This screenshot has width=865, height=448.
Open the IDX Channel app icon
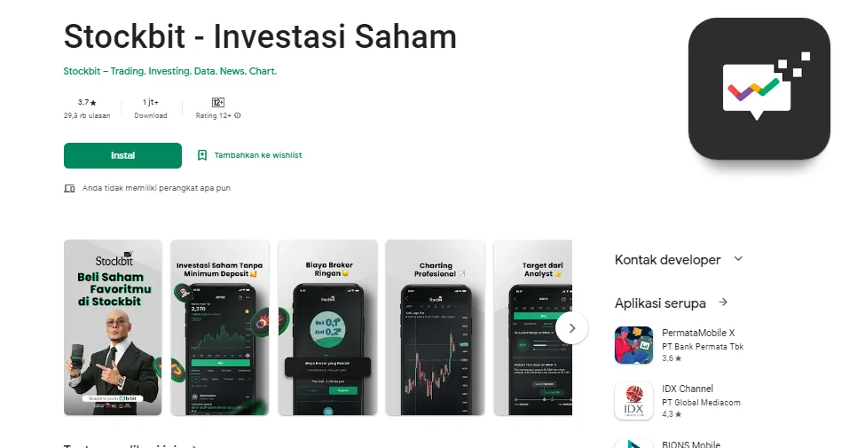[x=633, y=401]
